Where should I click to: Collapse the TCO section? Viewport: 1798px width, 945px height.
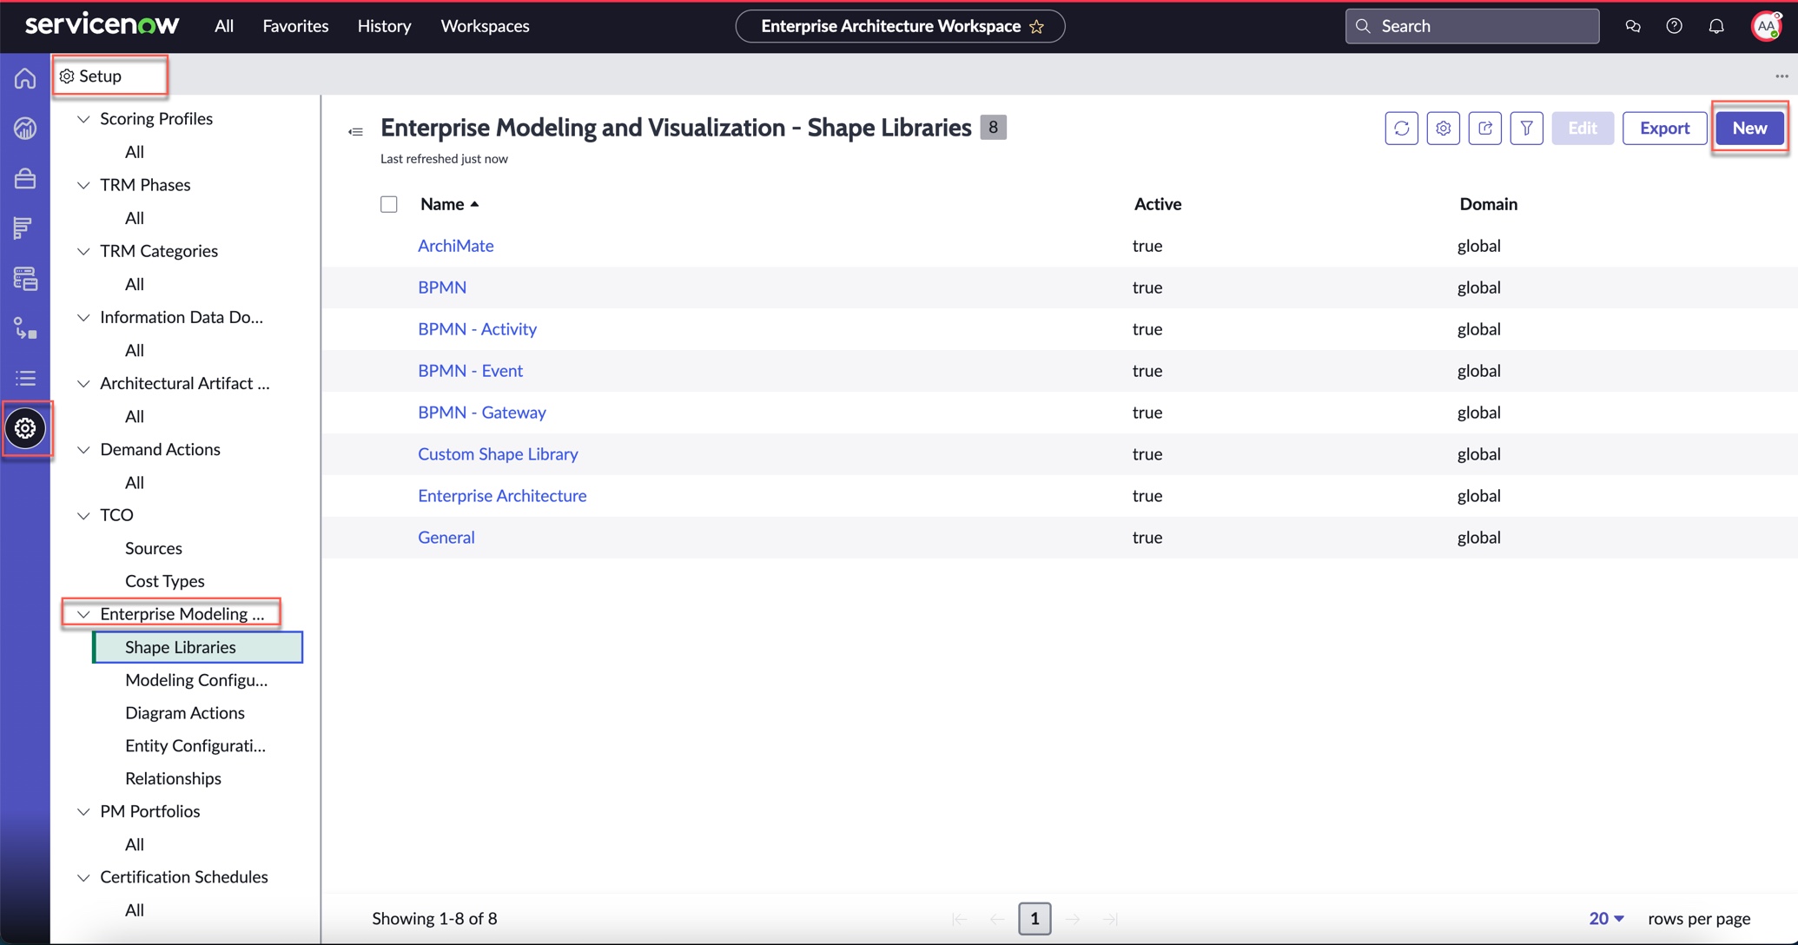[83, 515]
